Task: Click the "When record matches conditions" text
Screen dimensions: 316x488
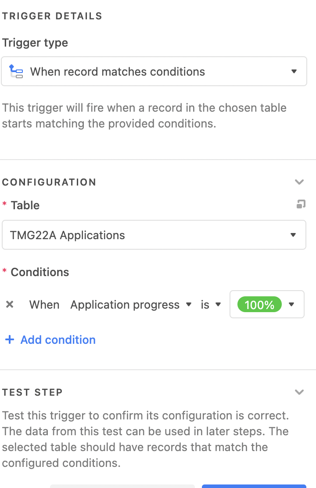Action: coord(118,72)
